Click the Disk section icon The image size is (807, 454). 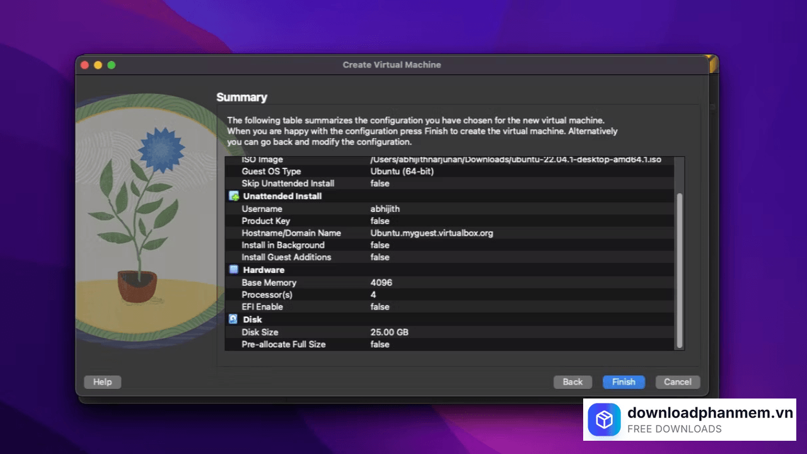[x=233, y=319]
